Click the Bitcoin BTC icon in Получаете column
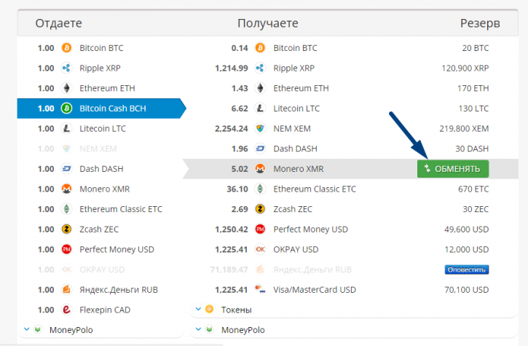528x346 pixels. click(260, 48)
